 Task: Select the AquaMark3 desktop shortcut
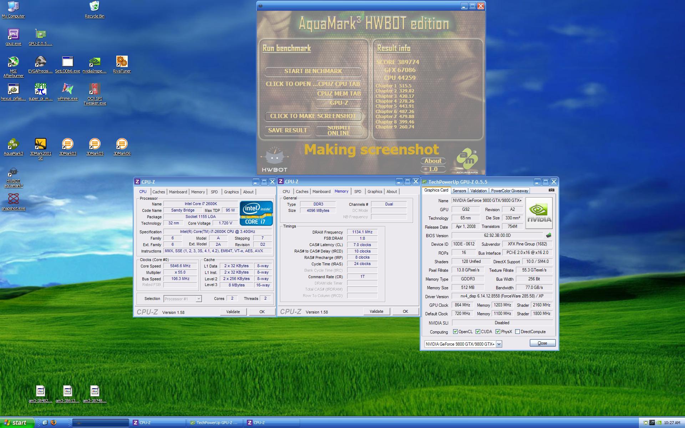13,147
